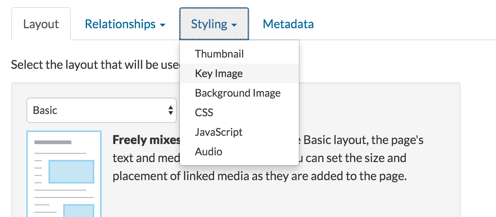Choose Thumbnail from the Styling menu

[219, 54]
